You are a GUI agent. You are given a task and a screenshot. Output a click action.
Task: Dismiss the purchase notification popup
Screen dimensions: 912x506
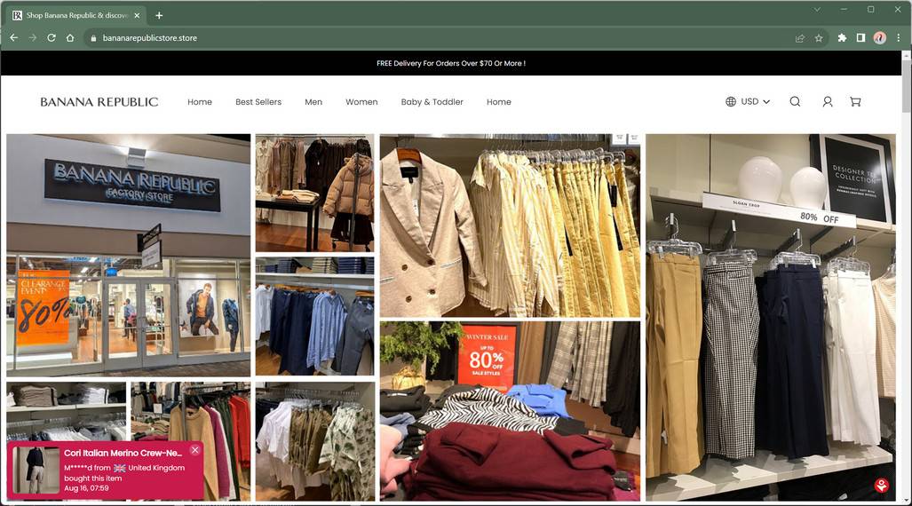[x=195, y=450]
